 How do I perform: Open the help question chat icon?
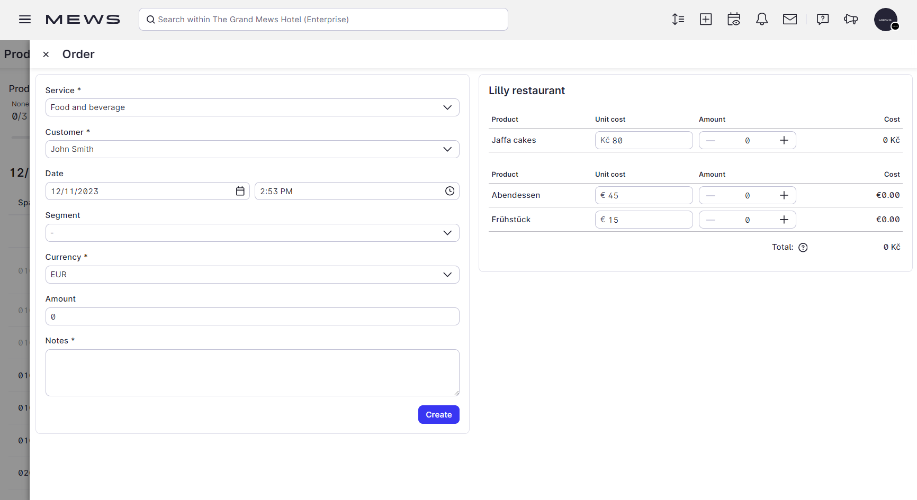[x=823, y=20]
